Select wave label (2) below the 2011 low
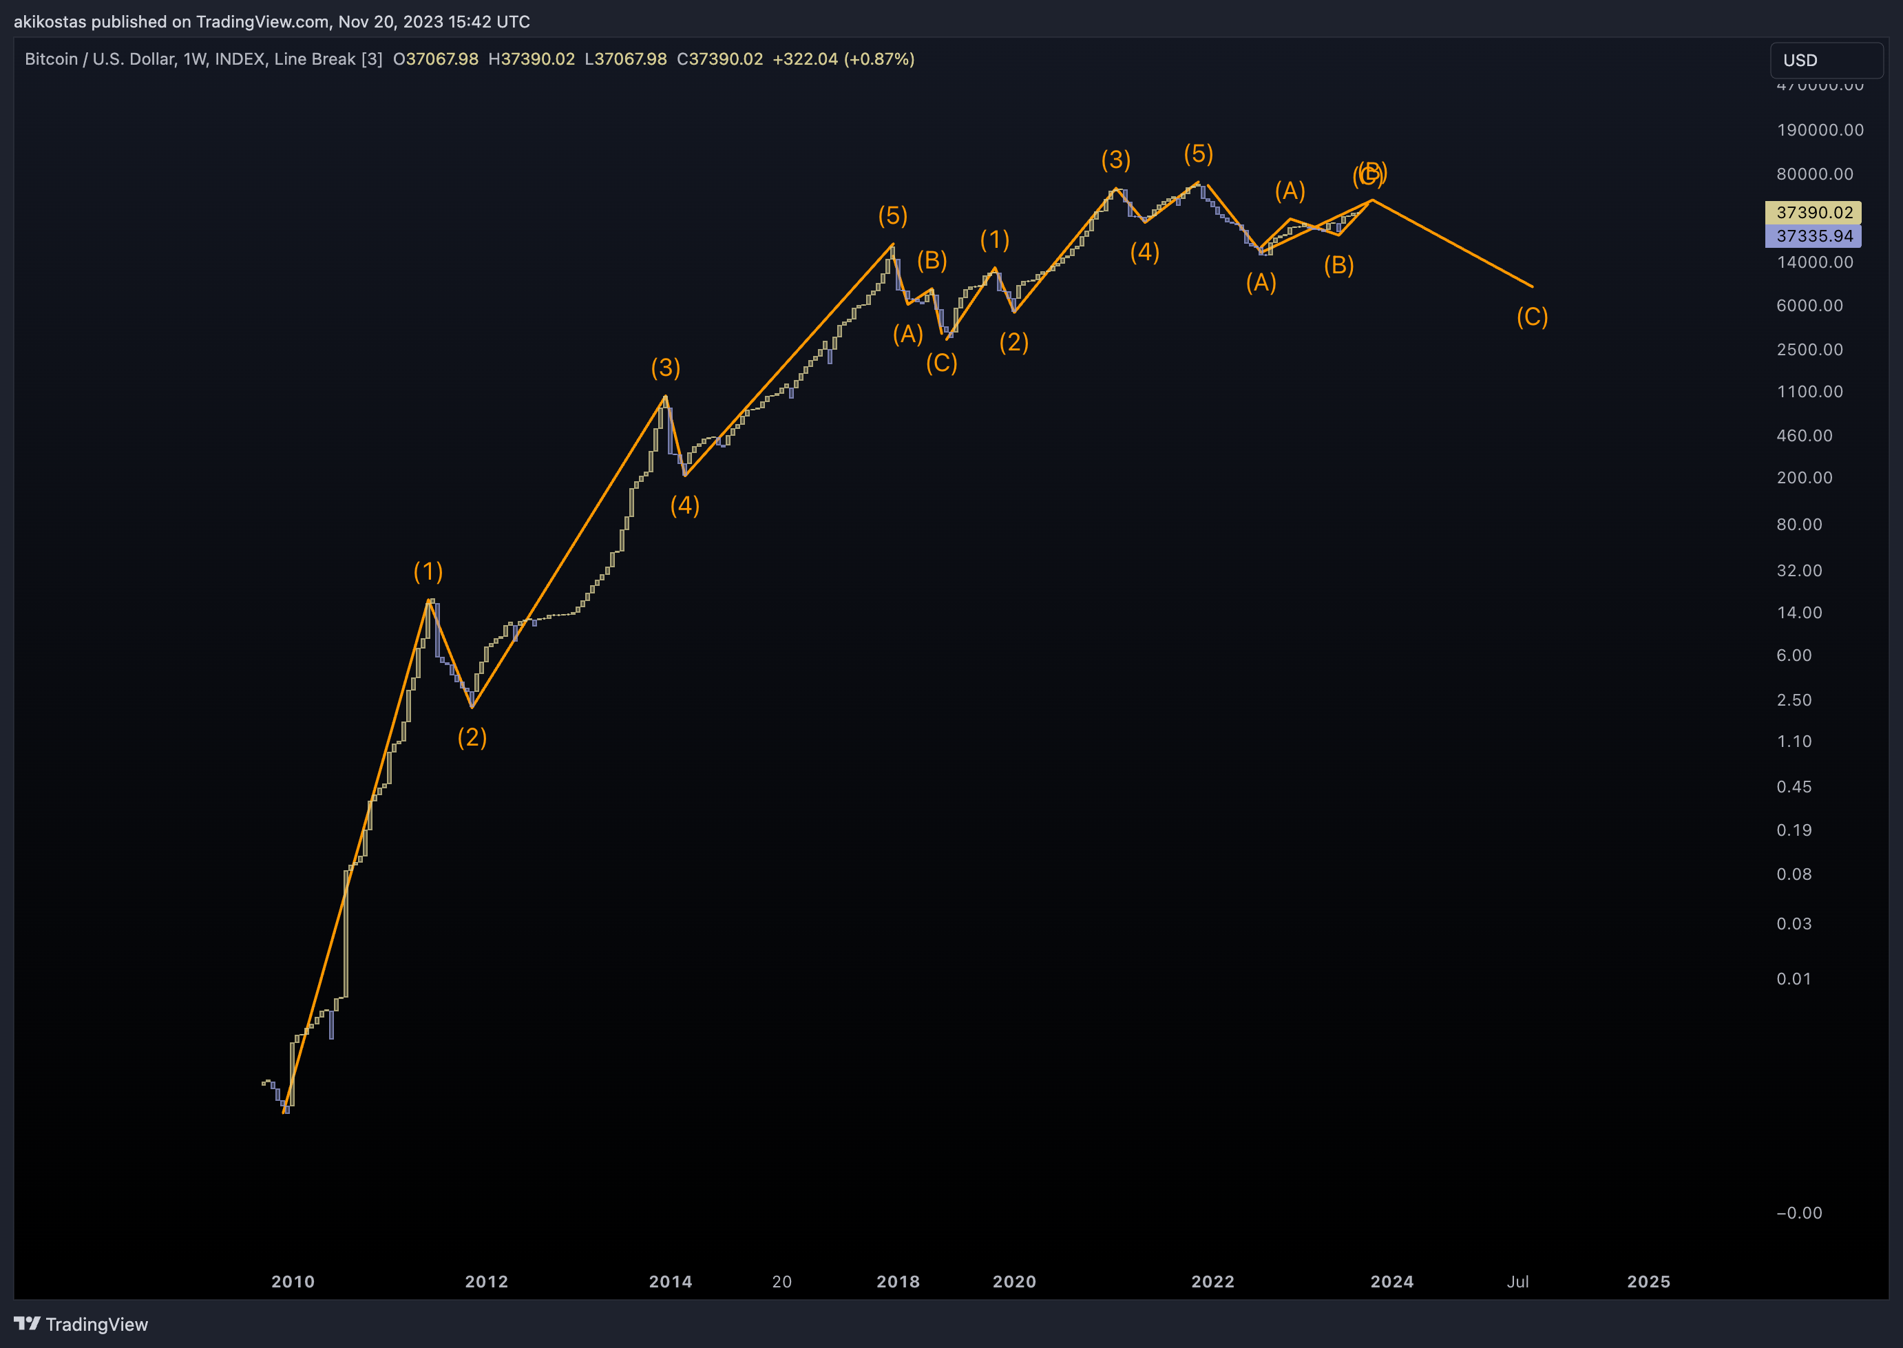 coord(472,737)
